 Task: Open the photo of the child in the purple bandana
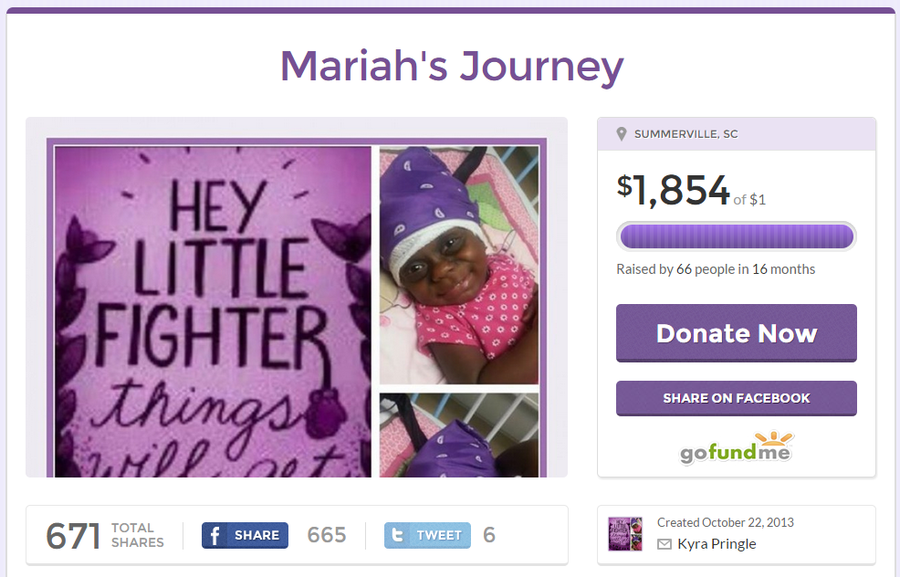point(459,265)
